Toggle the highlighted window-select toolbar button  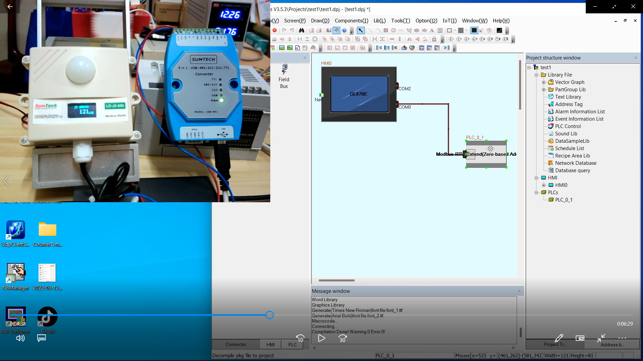tap(336, 30)
